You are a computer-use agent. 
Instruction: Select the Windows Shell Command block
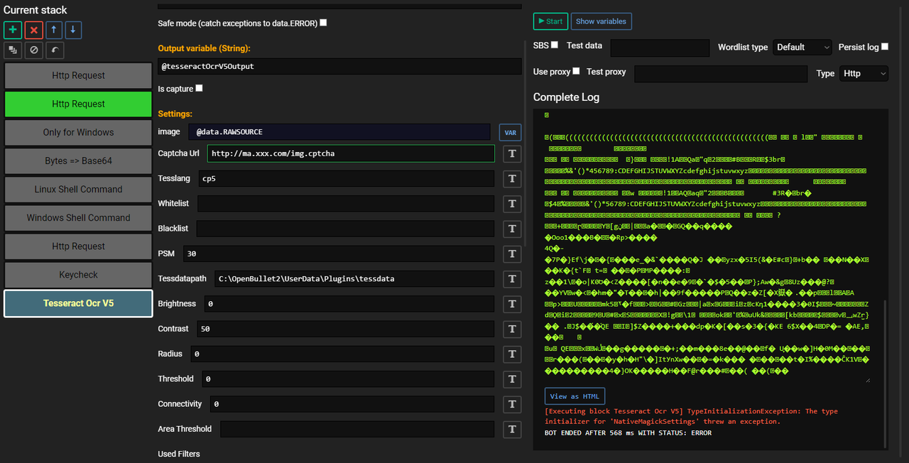tap(78, 217)
